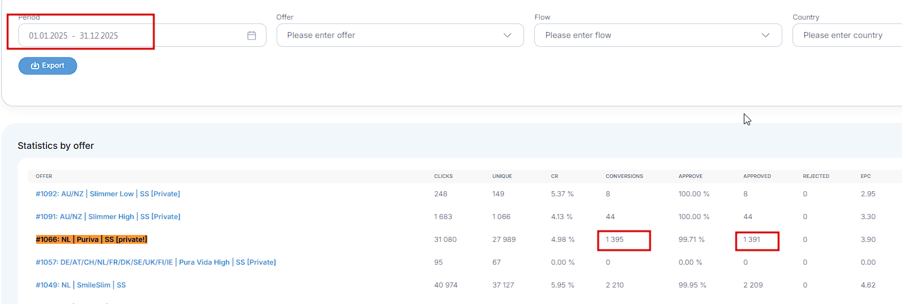
Task: Open offer #1091 AU/NZ Slimmer High link
Action: 108,217
